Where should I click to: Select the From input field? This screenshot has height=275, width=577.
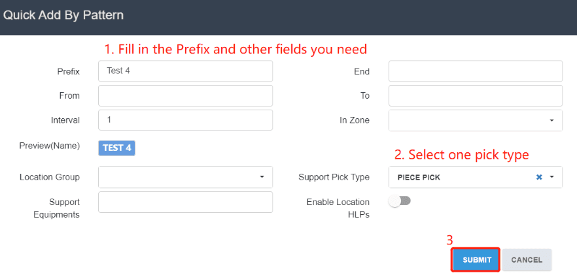(186, 95)
